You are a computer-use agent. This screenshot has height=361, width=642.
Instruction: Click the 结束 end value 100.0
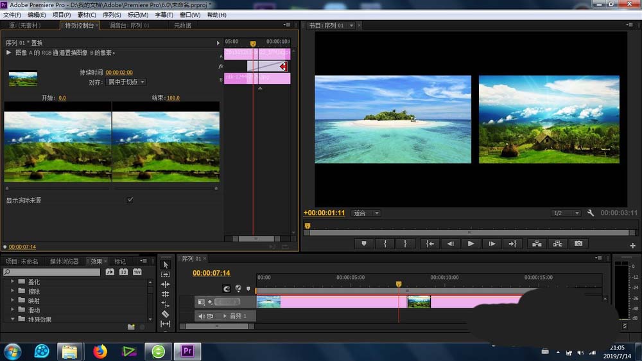coord(173,98)
